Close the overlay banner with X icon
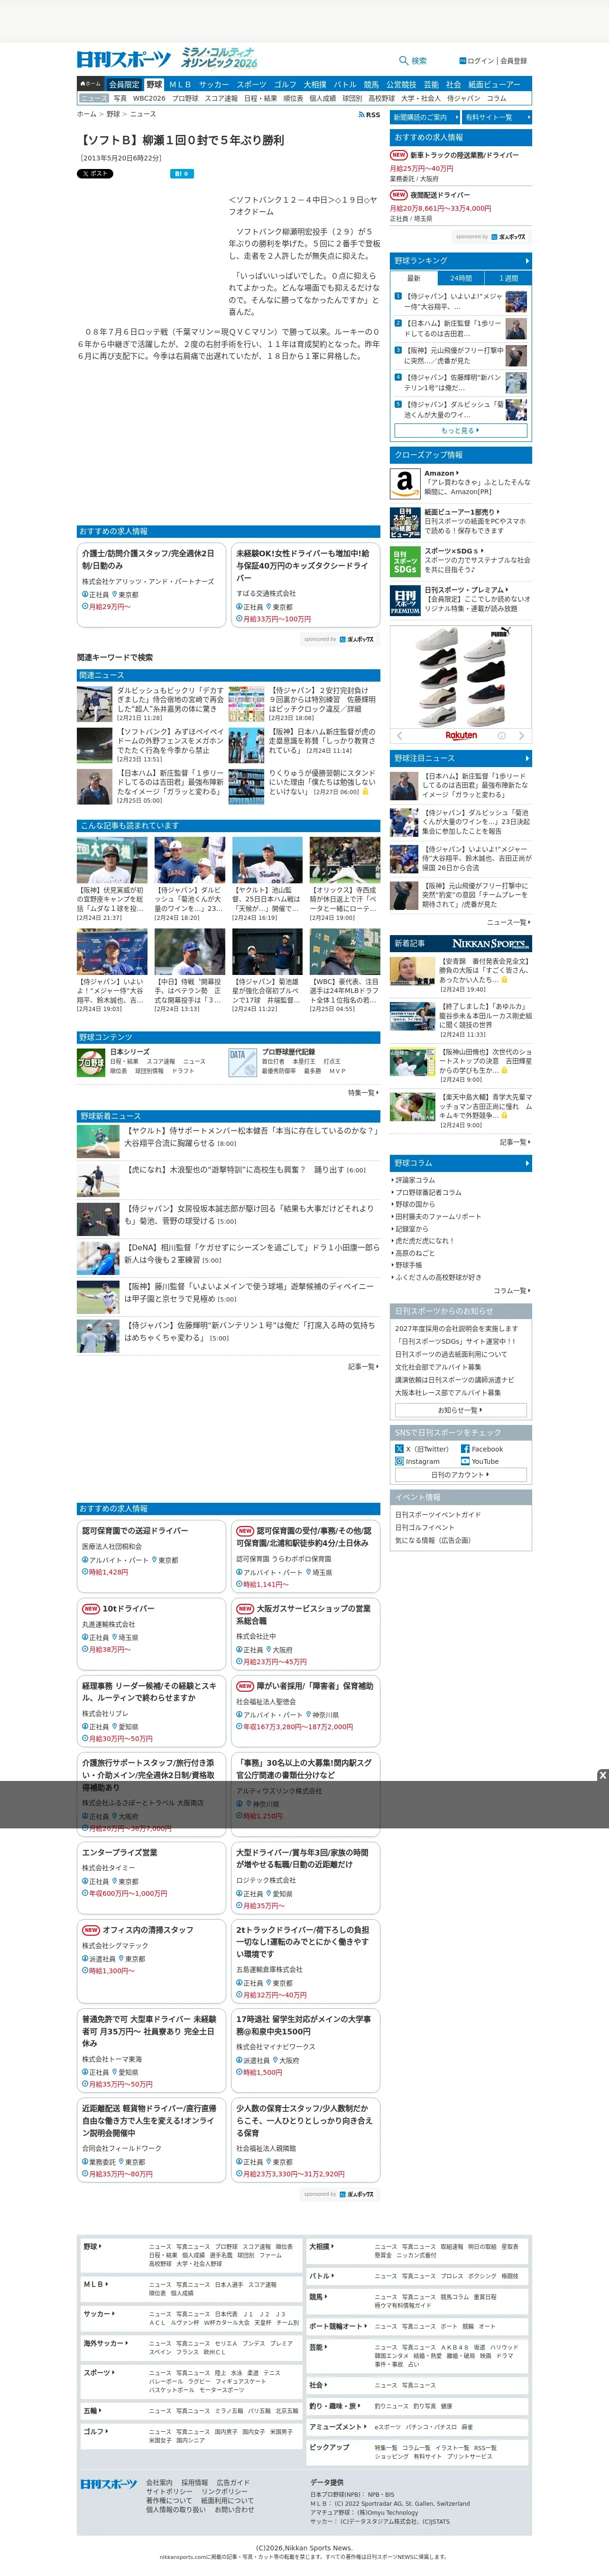609x2576 pixels. [602, 1775]
